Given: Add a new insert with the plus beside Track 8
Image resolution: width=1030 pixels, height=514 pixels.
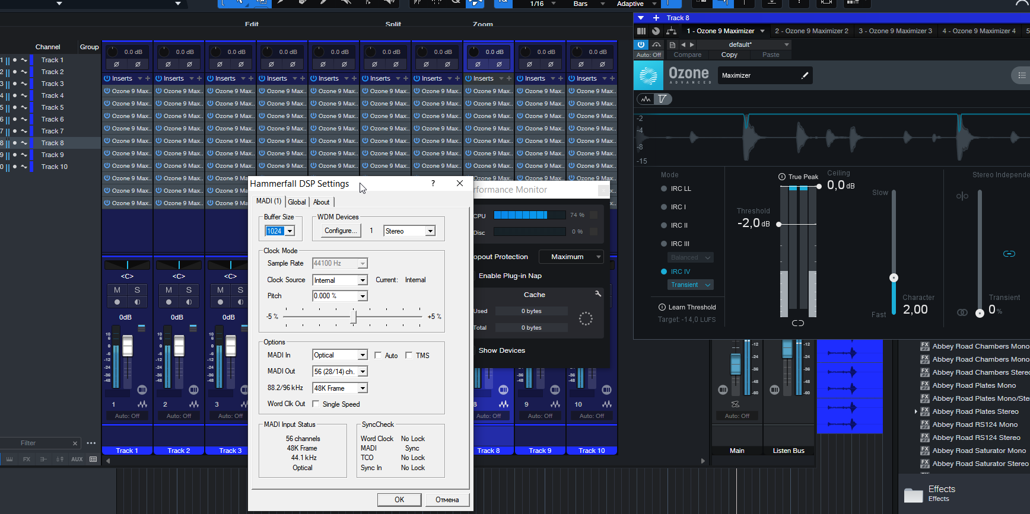Looking at the screenshot, I should tap(656, 18).
